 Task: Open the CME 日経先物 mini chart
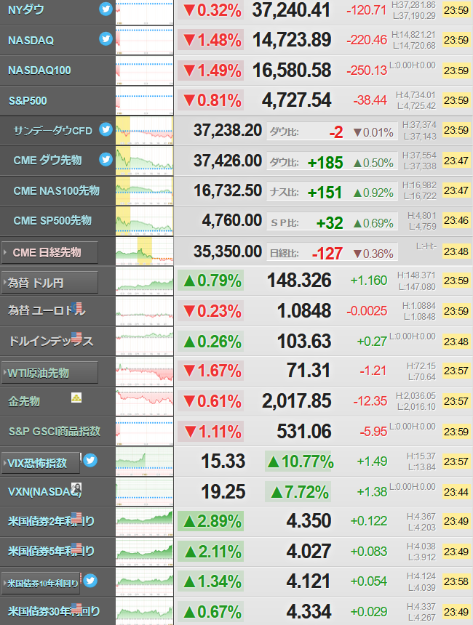click(145, 251)
